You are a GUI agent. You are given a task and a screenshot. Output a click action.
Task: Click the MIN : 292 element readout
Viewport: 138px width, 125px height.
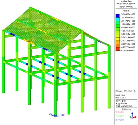[120, 97]
